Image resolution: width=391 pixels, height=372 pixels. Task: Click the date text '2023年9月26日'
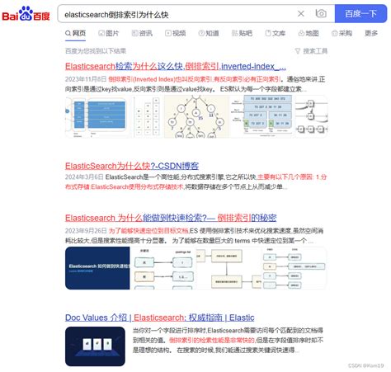tap(86, 230)
